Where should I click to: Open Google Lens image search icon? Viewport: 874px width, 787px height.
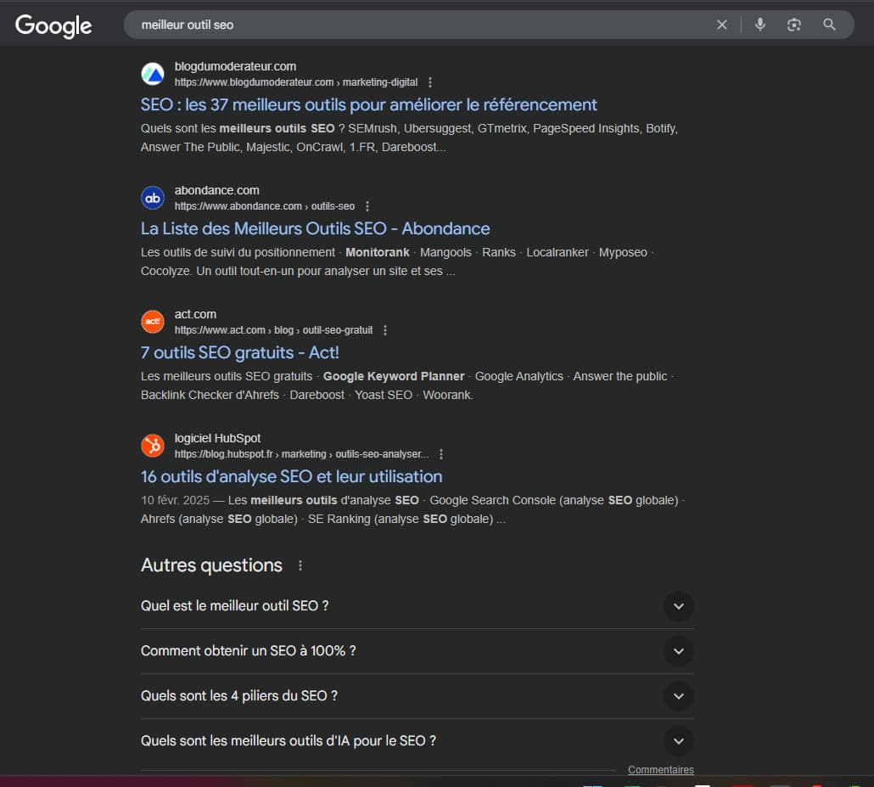coord(794,25)
